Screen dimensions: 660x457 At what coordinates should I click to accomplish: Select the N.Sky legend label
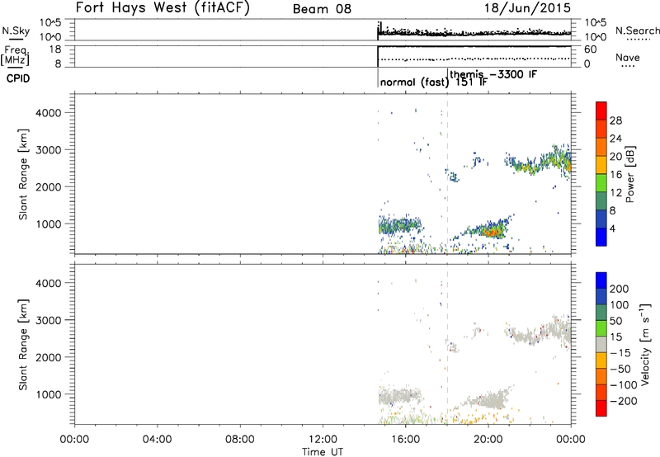(16, 31)
